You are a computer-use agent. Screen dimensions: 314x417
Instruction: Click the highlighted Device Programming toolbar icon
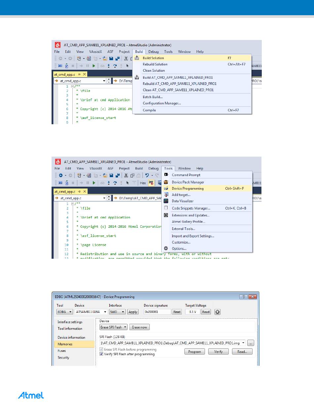click(x=151, y=183)
